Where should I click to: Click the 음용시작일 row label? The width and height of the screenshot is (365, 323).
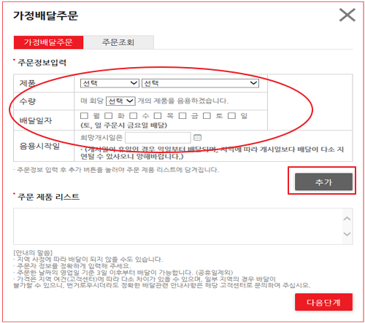[x=39, y=146]
